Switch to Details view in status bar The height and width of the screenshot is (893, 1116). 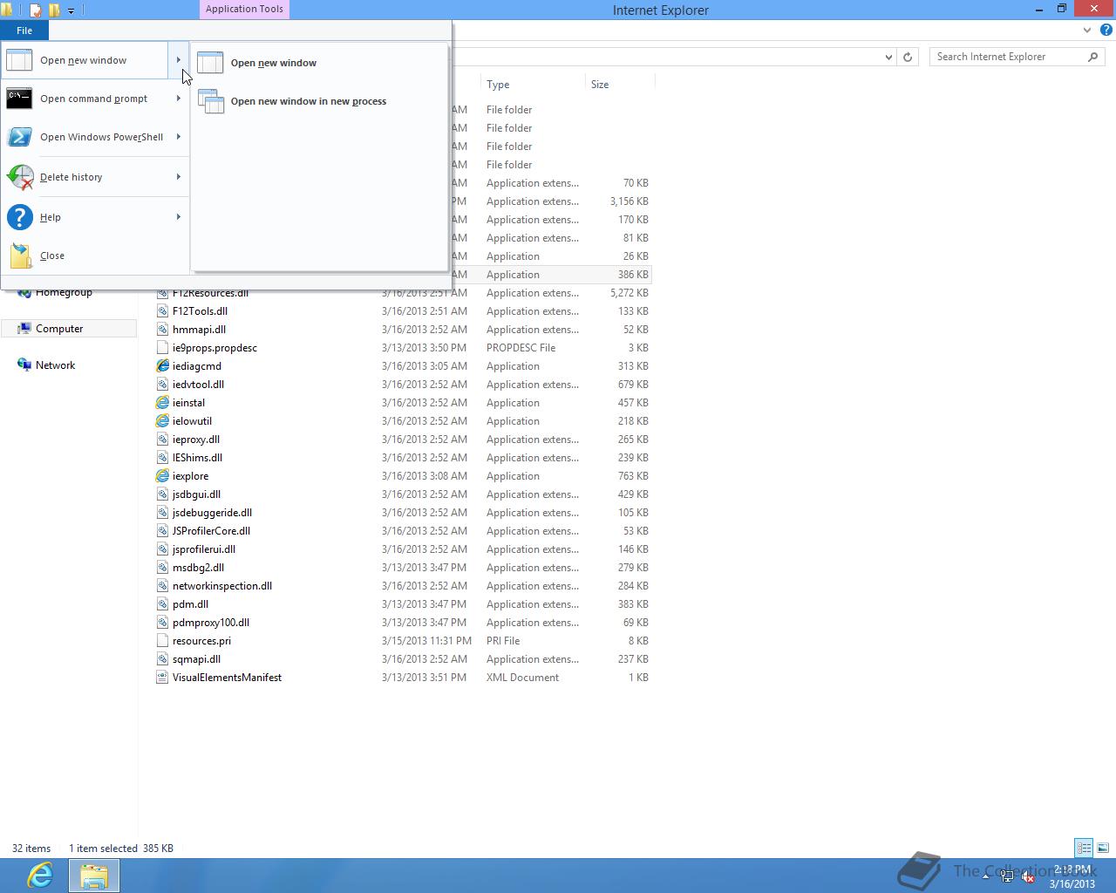[x=1084, y=848]
